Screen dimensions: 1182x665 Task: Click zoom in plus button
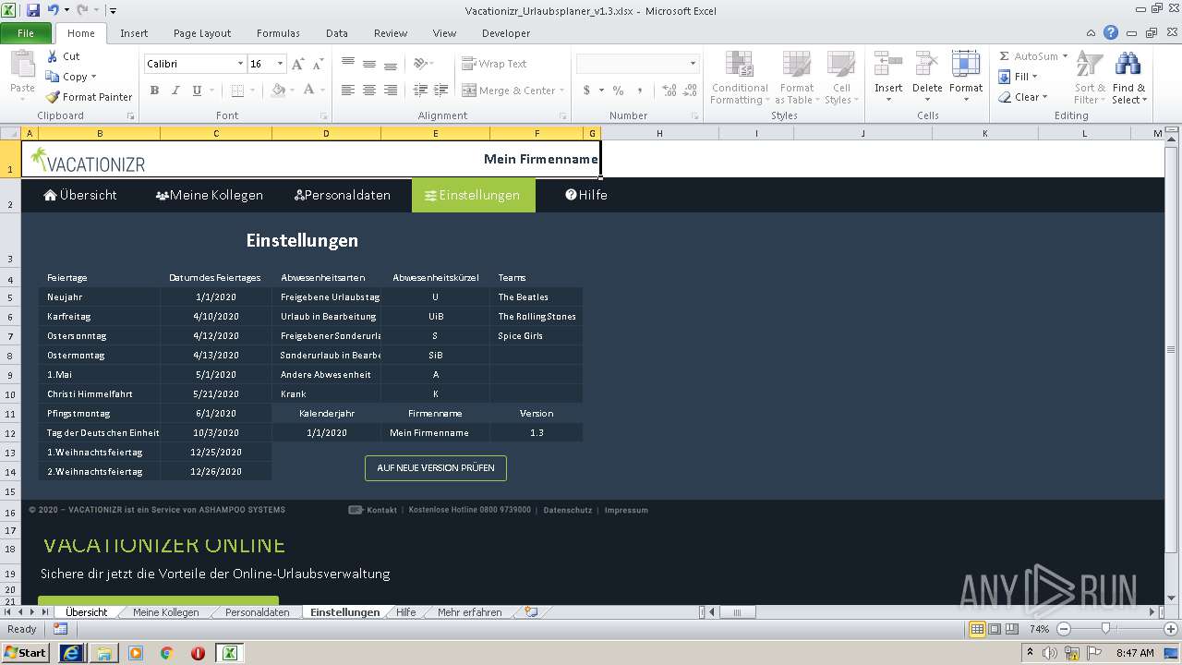[x=1171, y=629]
